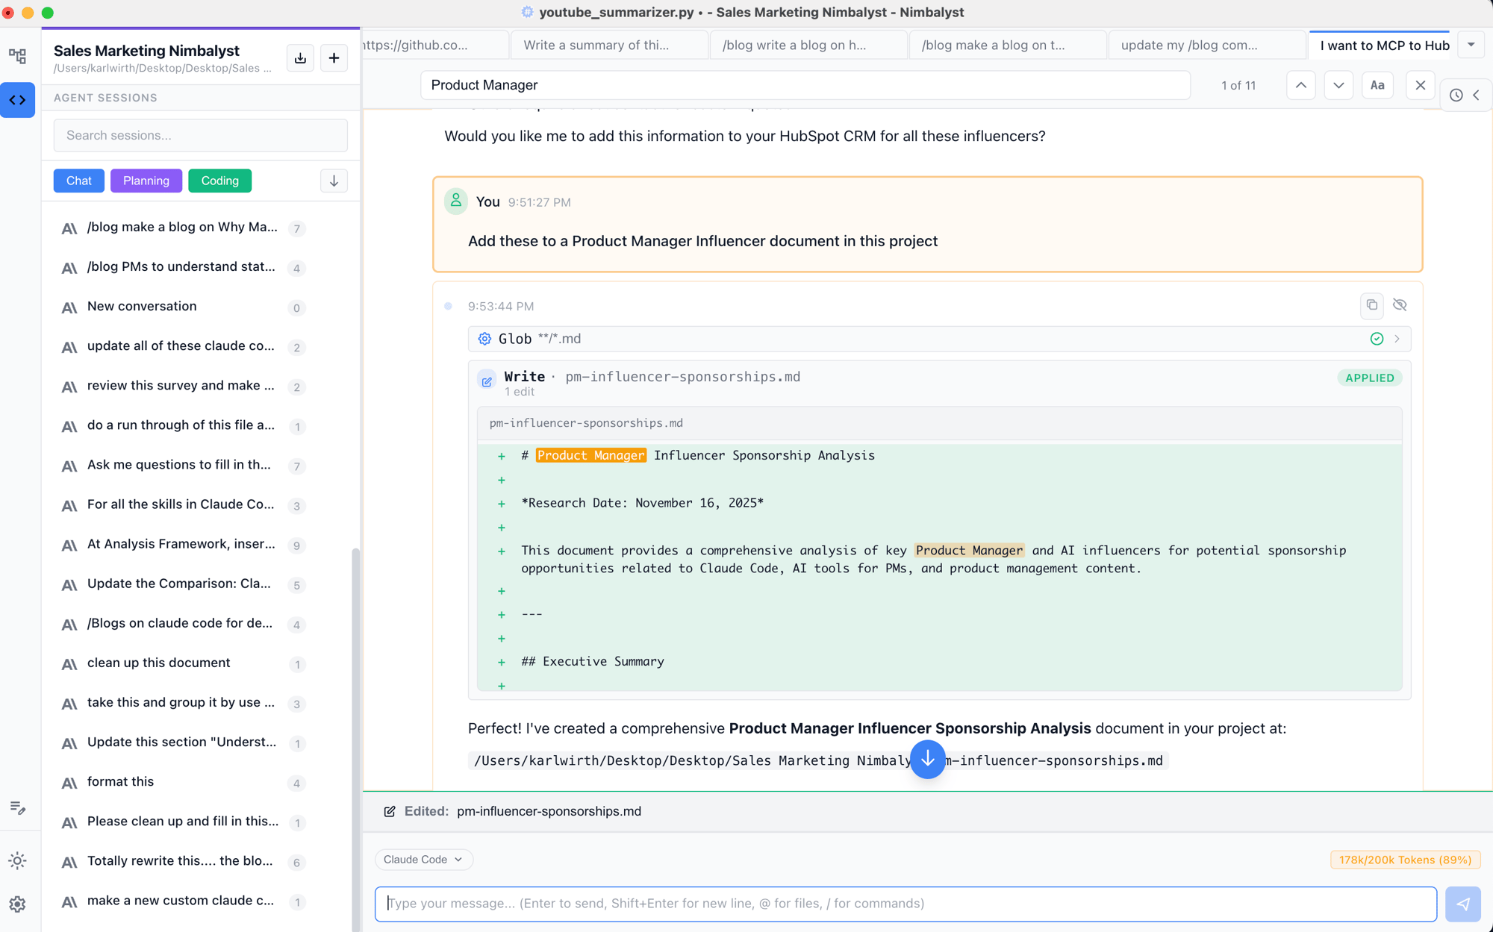The width and height of the screenshot is (1493, 932).
Task: Click the purple Planning filter button
Action: [146, 181]
